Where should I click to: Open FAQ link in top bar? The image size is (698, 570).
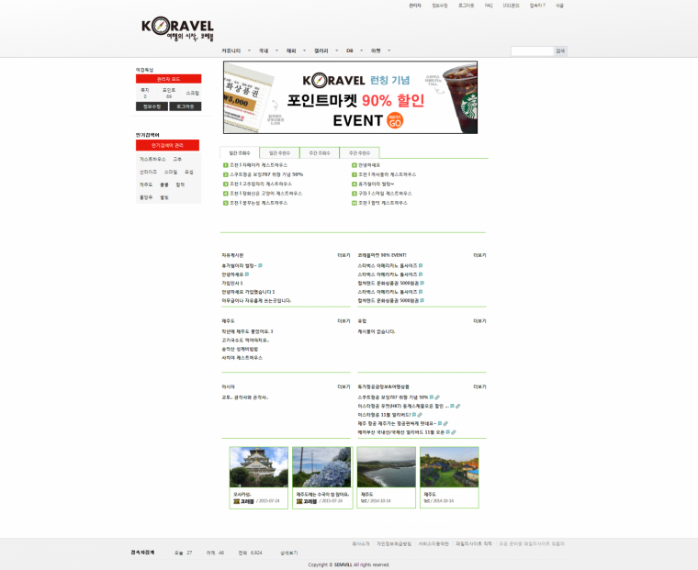489,6
